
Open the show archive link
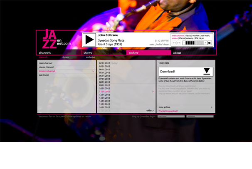185,107
